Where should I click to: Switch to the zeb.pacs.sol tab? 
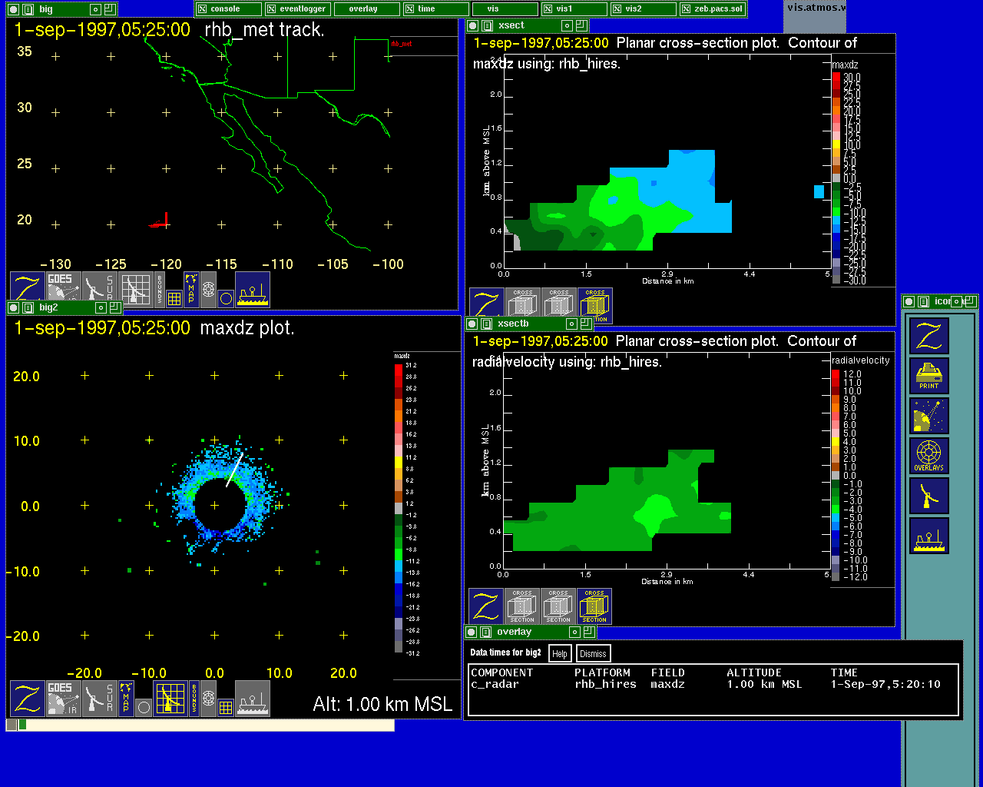712,9
